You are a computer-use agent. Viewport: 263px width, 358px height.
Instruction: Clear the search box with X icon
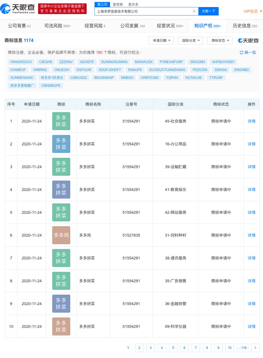pos(194,11)
